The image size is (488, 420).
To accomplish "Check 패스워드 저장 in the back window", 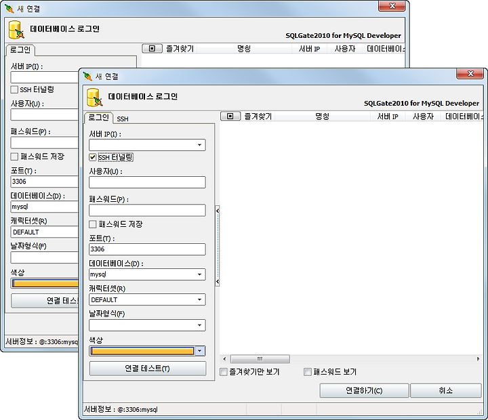I will (x=14, y=156).
